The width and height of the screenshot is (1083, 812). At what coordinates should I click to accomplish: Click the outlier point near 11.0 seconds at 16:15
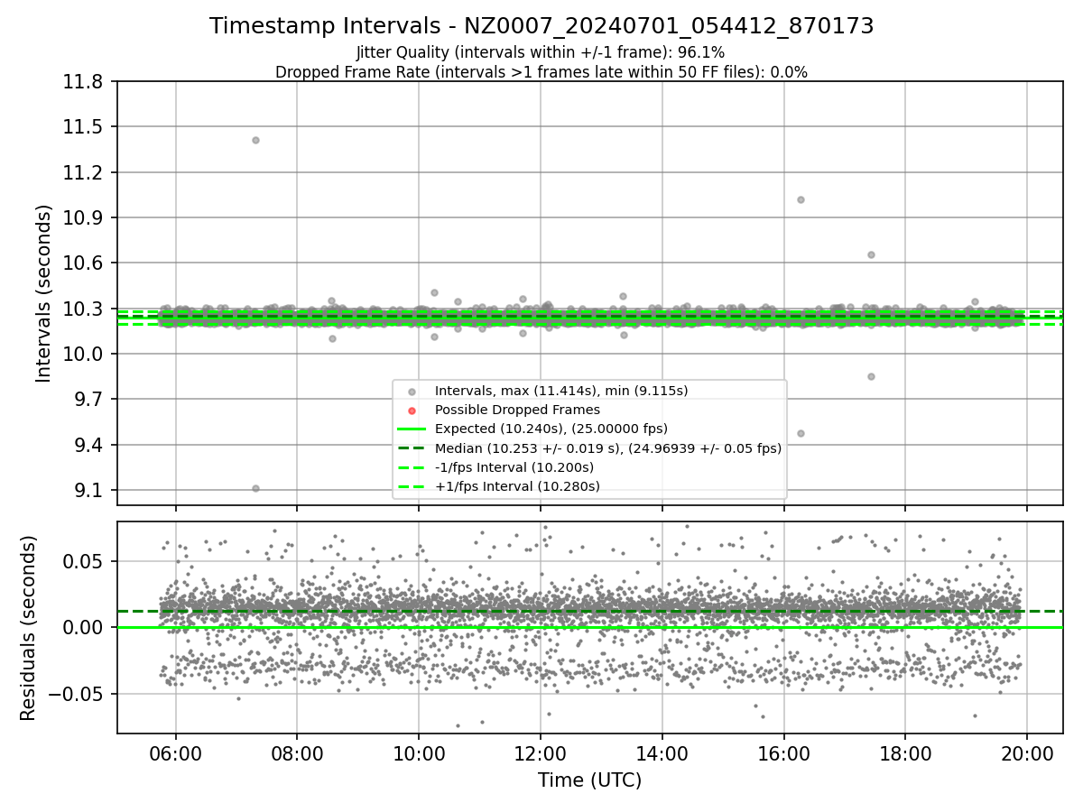[x=801, y=199]
